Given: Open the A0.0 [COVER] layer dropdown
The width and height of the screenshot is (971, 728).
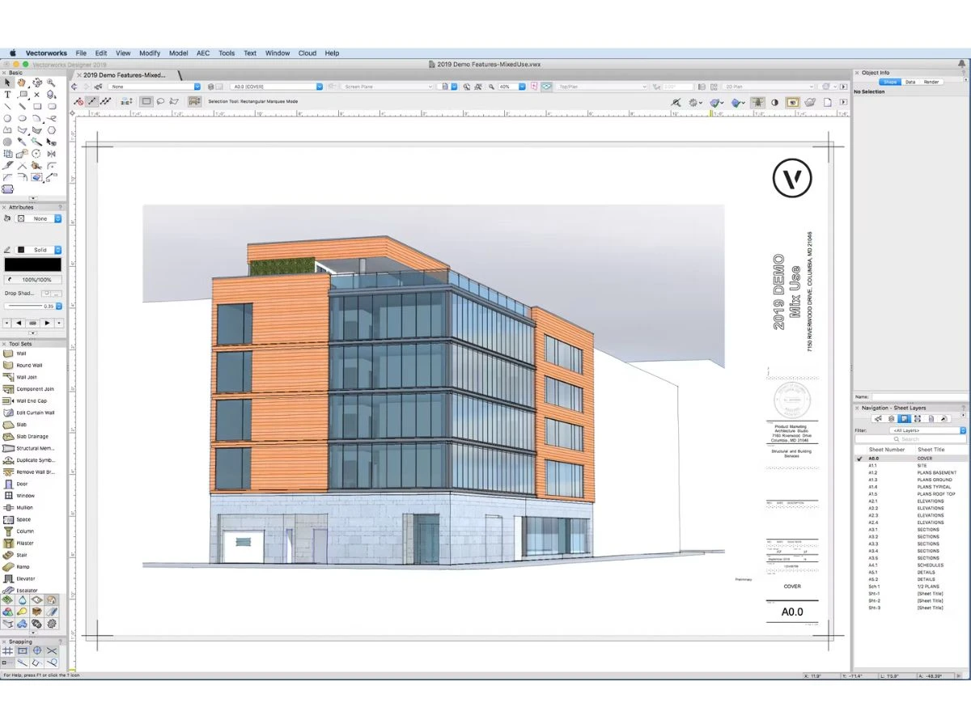Looking at the screenshot, I should click(276, 87).
